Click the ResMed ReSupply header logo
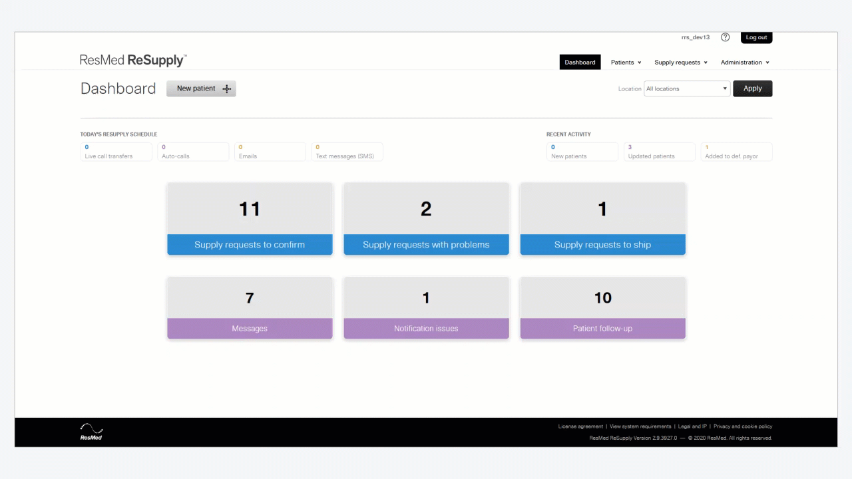Screen dimensions: 852x479 [x=133, y=61]
